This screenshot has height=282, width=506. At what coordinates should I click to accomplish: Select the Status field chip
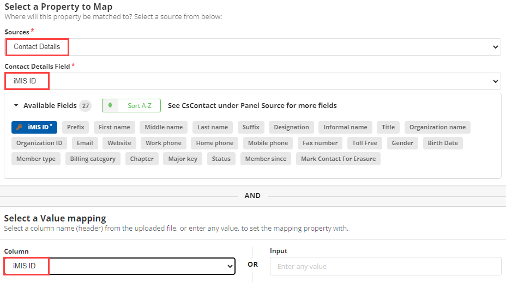(221, 159)
